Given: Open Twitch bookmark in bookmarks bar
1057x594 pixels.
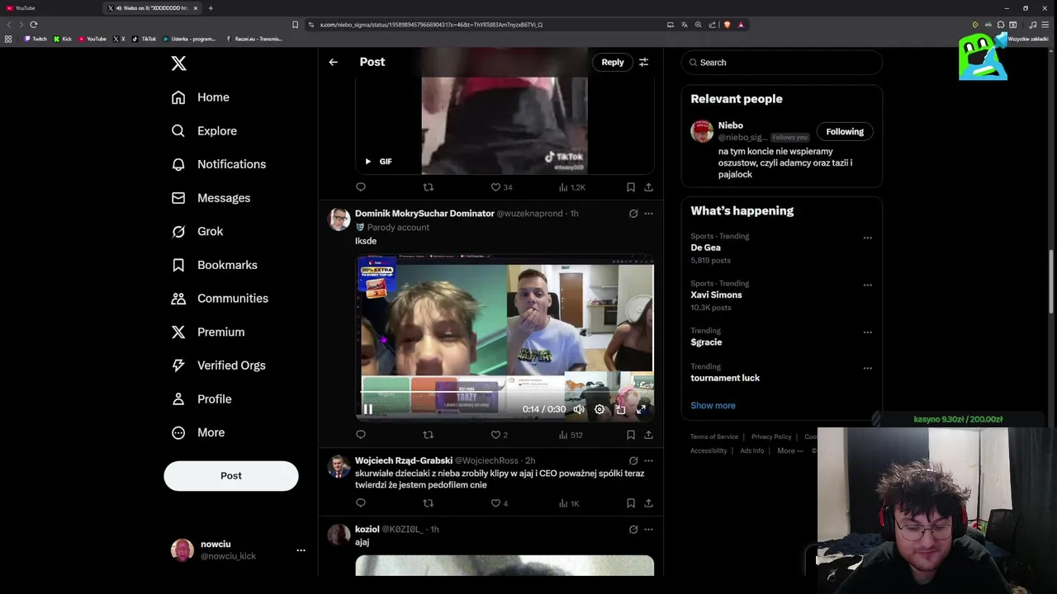Looking at the screenshot, I should [x=36, y=39].
